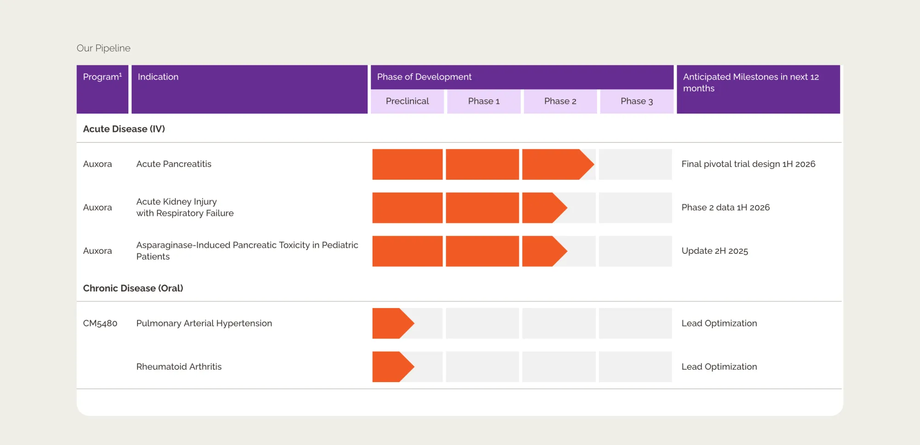Viewport: 920px width, 445px height.
Task: Select the Preclinical column header
Action: tap(407, 101)
